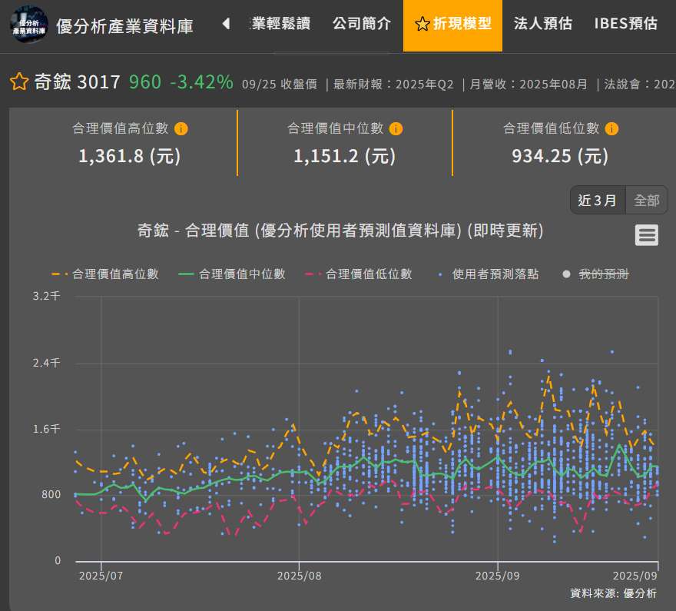The width and height of the screenshot is (676, 611).
Task: Switch to the 法人預估 tab
Action: (x=542, y=24)
